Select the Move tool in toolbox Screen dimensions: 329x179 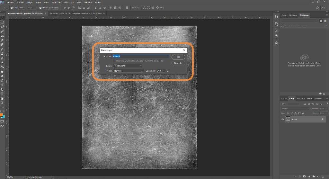[x=2, y=18]
